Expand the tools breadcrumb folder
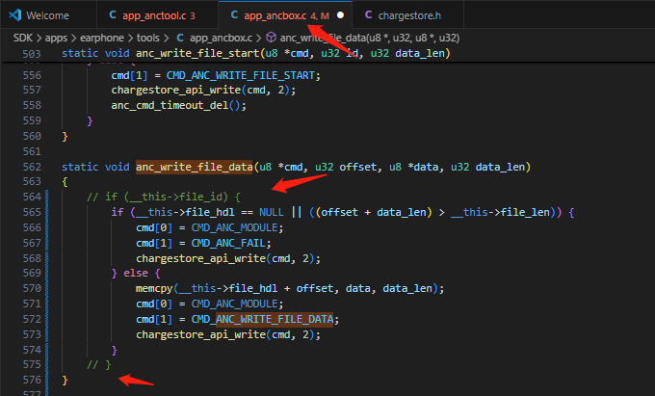 [x=148, y=38]
